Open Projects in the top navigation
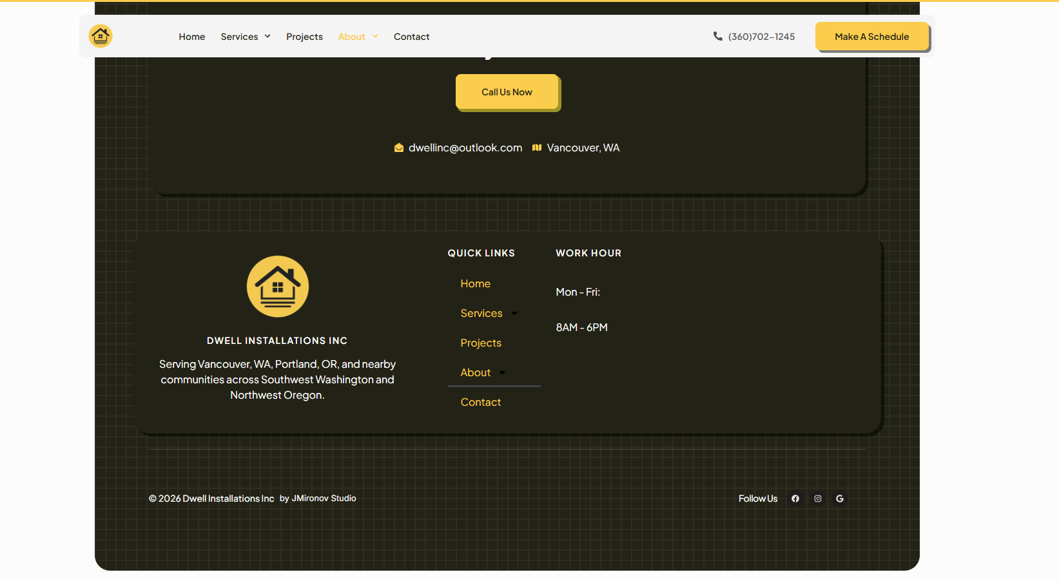 (304, 37)
